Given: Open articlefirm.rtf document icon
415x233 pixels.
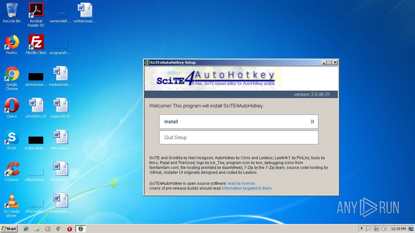Looking at the screenshot, I should (36, 108).
